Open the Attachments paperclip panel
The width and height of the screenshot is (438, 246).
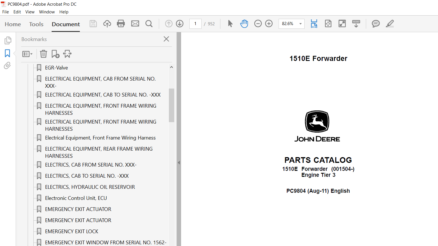tap(7, 66)
